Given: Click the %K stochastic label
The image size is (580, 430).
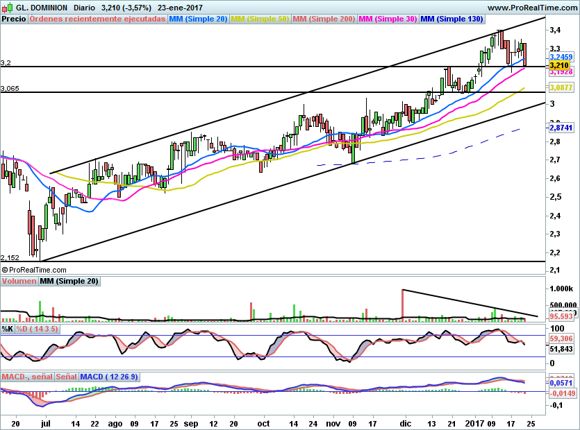Looking at the screenshot, I should (8, 329).
